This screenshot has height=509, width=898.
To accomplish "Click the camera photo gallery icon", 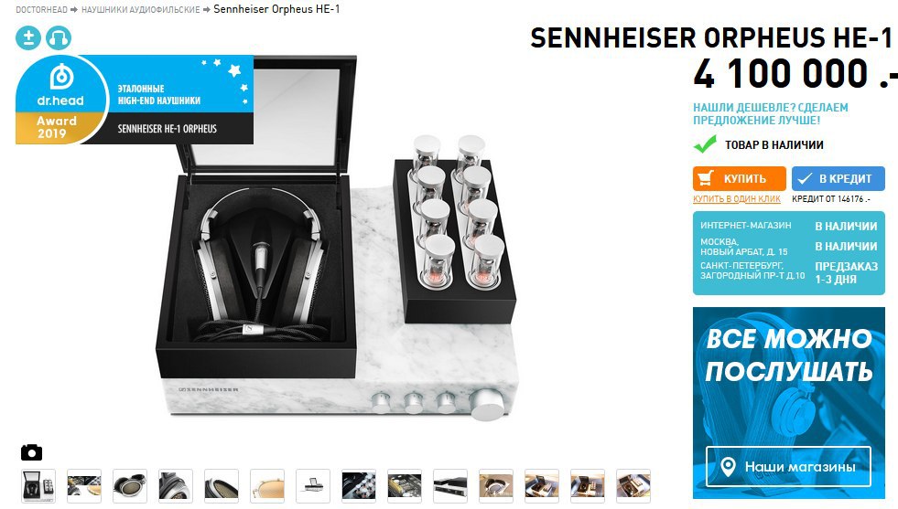I will pyautogui.click(x=31, y=452).
